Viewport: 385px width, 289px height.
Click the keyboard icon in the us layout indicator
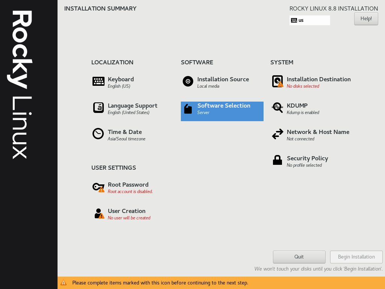[x=294, y=20]
